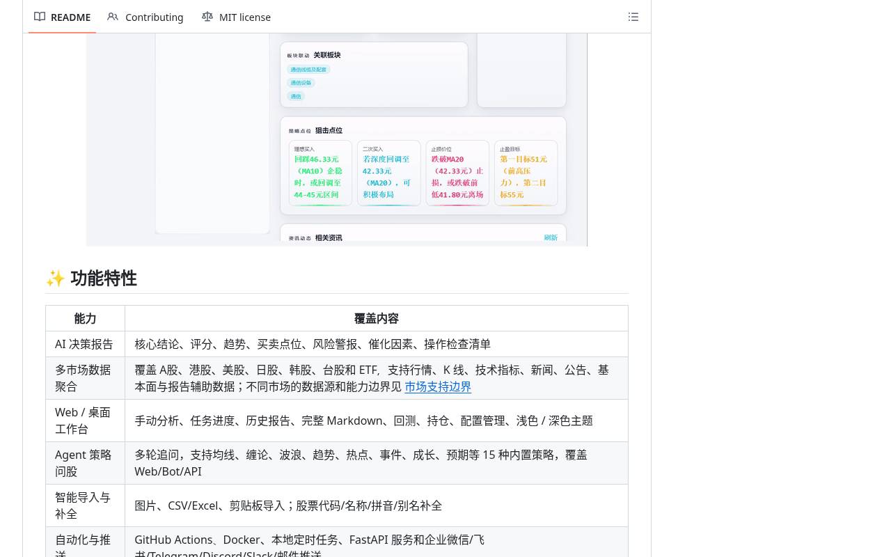The height and width of the screenshot is (557, 891).
Task: Click the Contributing people icon
Action: tap(113, 17)
